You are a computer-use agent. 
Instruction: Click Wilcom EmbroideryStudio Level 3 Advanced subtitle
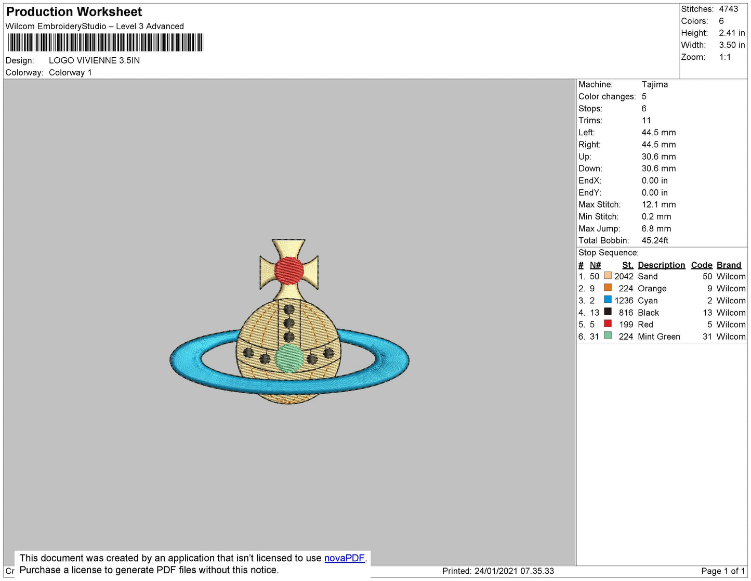[95, 26]
